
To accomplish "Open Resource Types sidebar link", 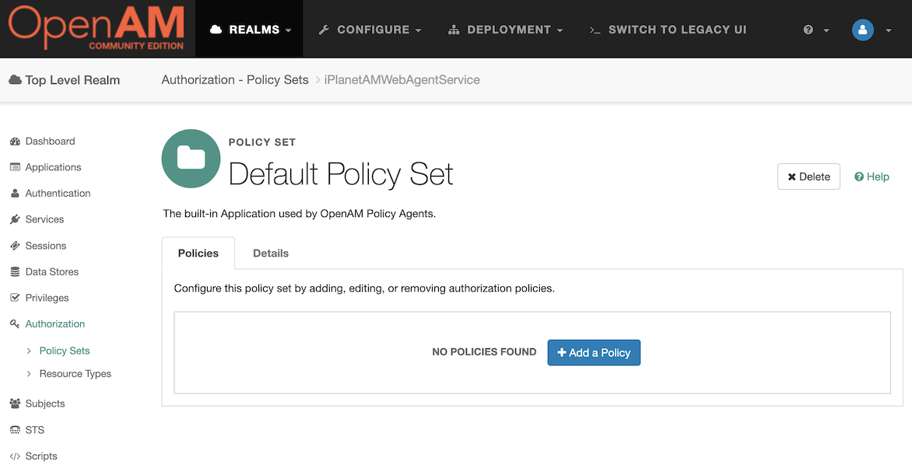I will click(75, 374).
